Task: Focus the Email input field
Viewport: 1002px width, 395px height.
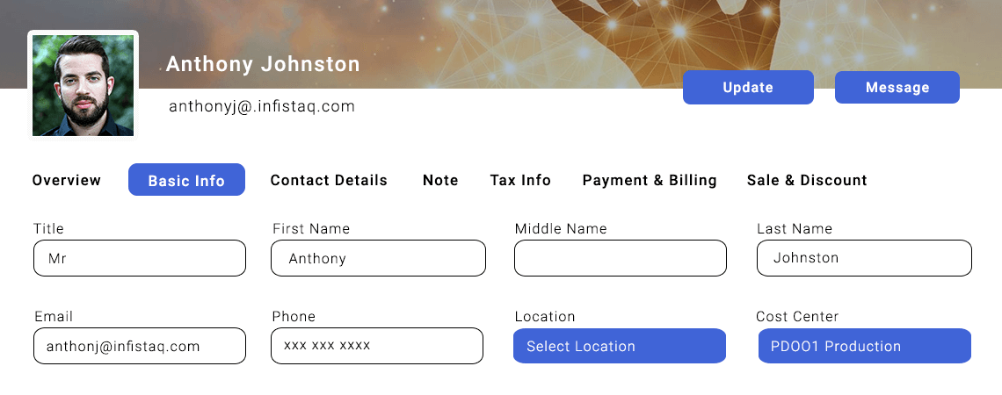Action: (140, 346)
